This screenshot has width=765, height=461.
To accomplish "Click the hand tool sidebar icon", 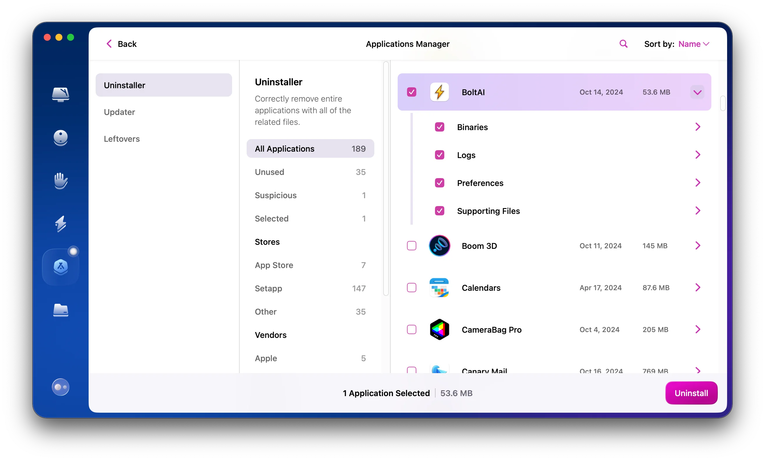I will click(x=62, y=180).
